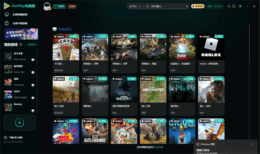Open the 大学生专属优惠 promo banner
This screenshot has width=260, height=154.
tap(21, 34)
